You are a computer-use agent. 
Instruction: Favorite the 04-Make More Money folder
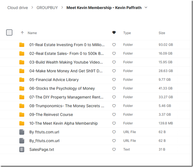(114, 71)
